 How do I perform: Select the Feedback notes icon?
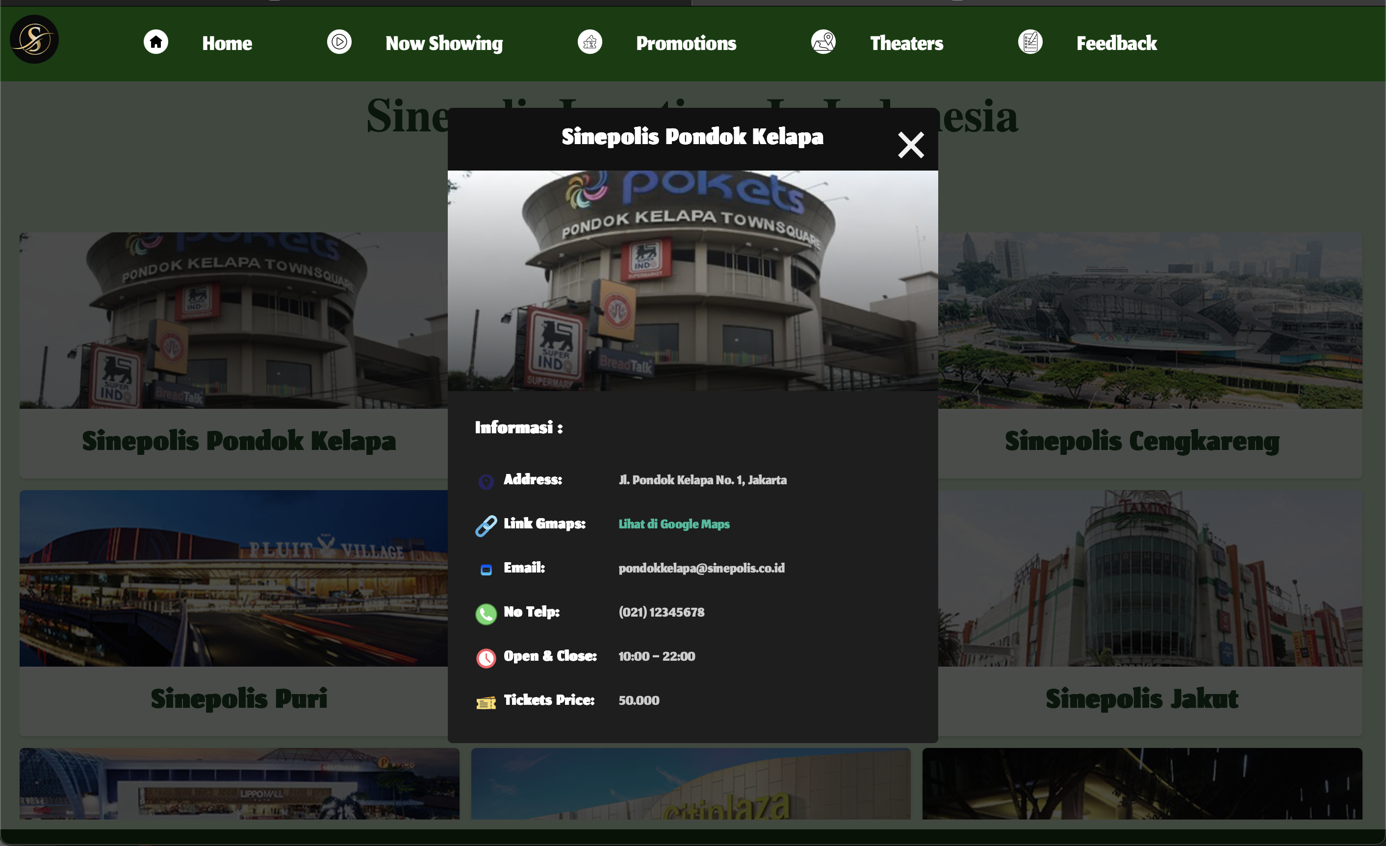[1030, 42]
